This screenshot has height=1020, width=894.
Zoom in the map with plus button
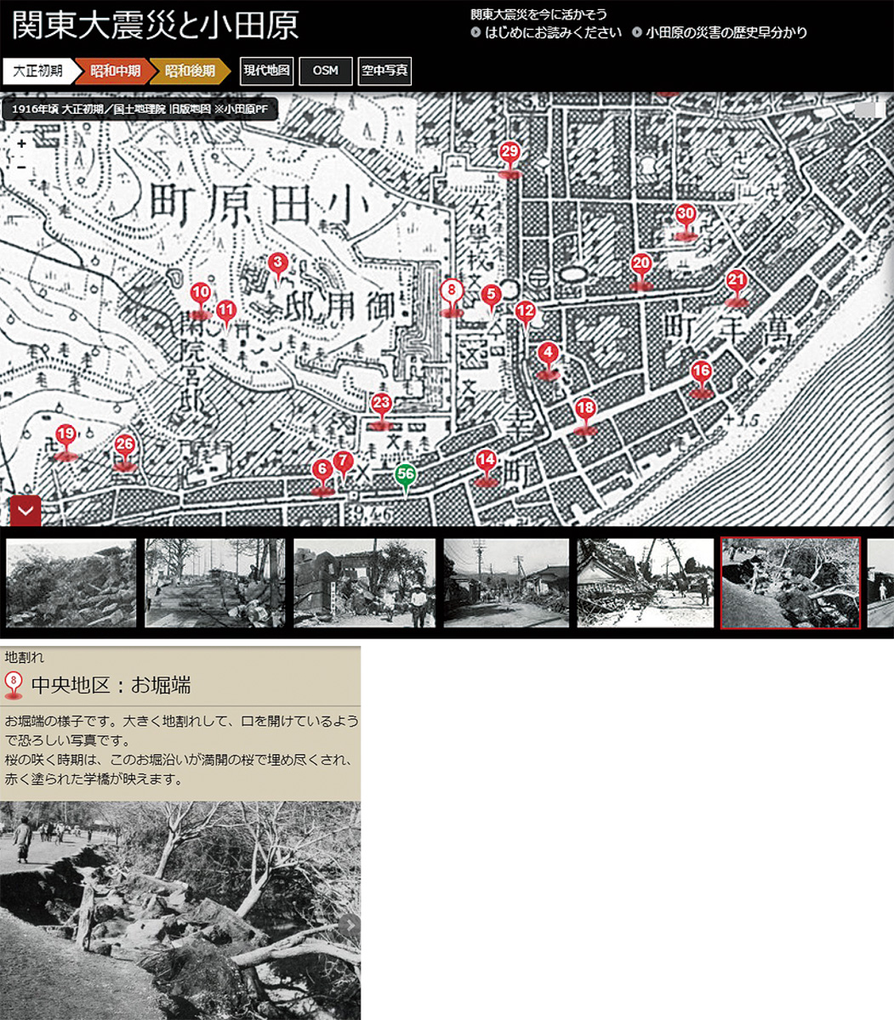(21, 144)
